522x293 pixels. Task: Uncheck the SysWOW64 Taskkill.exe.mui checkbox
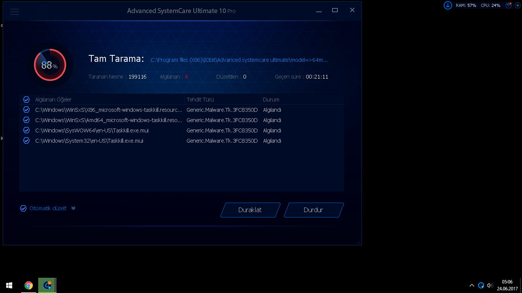pyautogui.click(x=26, y=130)
